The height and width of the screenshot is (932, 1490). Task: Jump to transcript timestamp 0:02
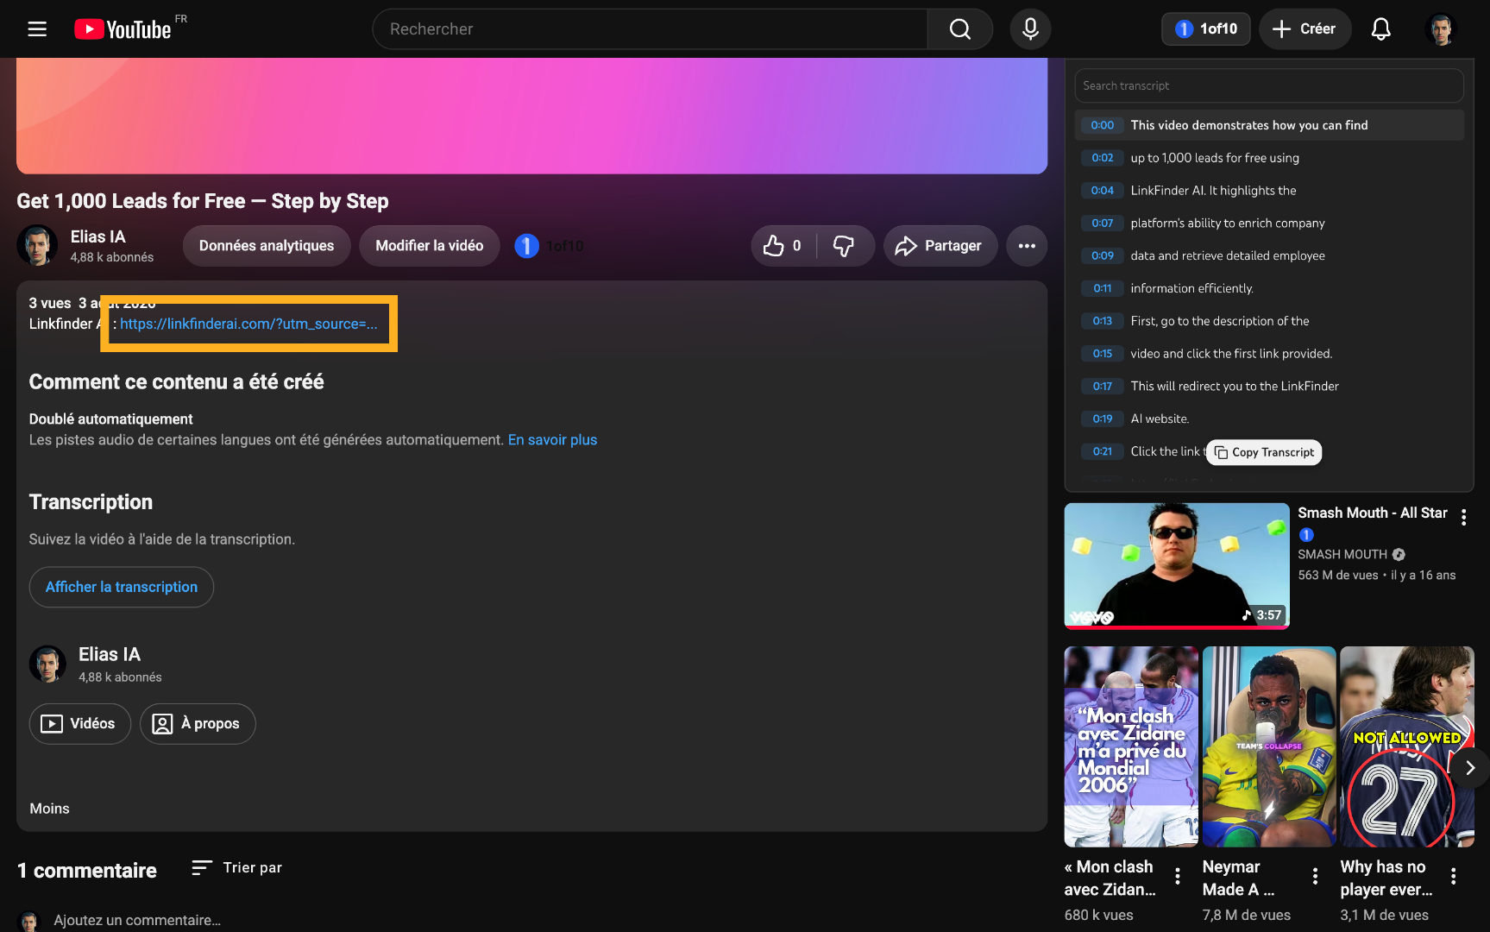pos(1103,158)
